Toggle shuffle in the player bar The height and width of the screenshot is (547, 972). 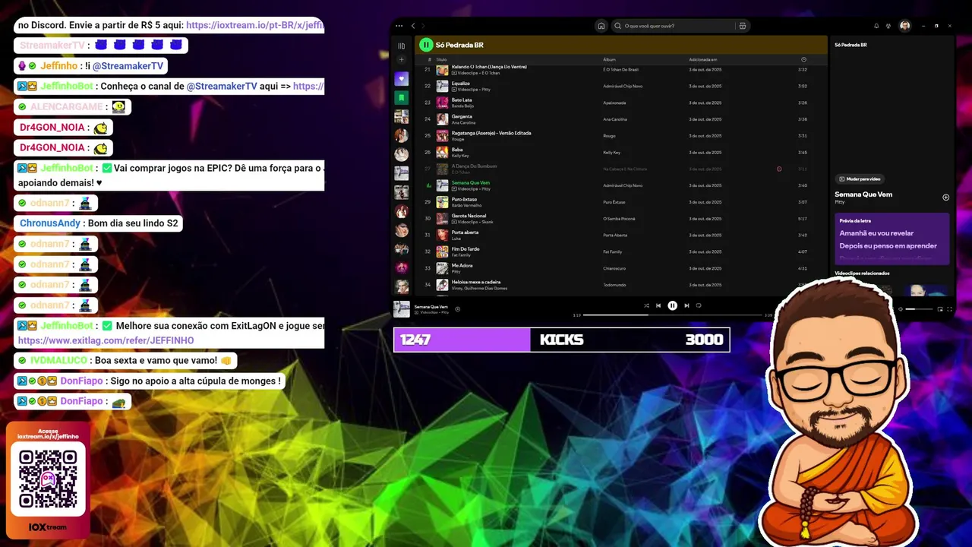(x=646, y=305)
